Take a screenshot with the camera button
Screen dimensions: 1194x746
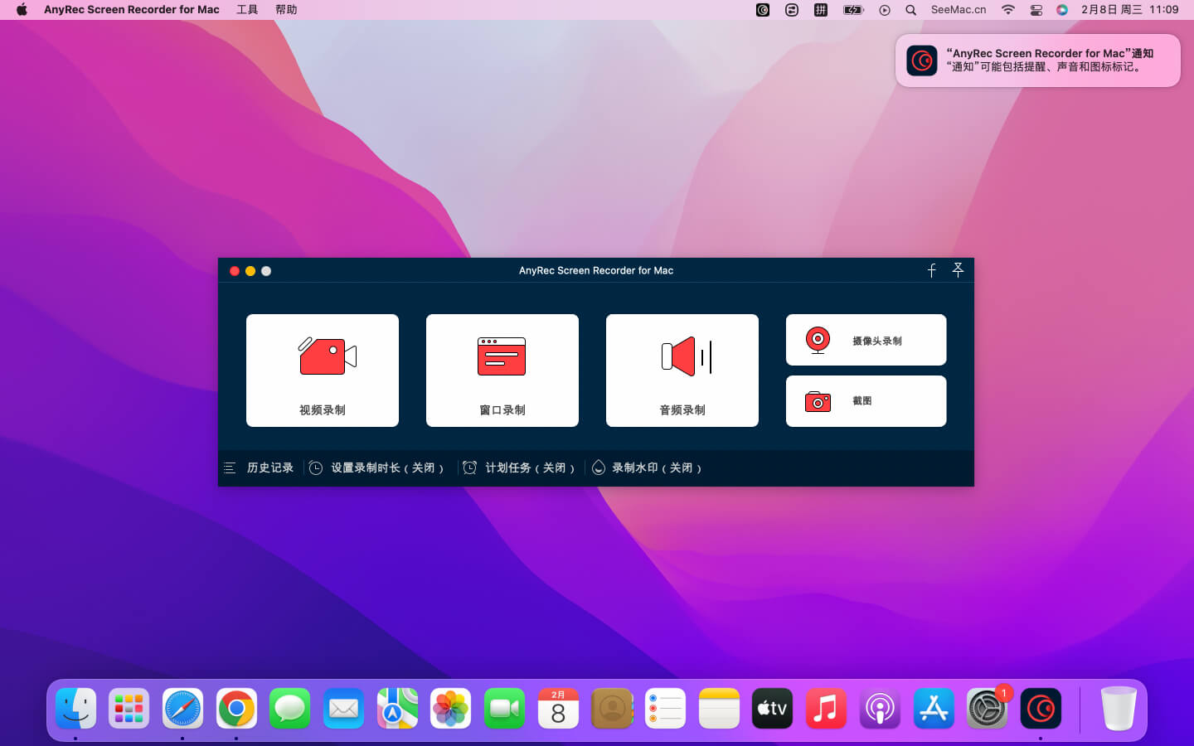(x=866, y=401)
